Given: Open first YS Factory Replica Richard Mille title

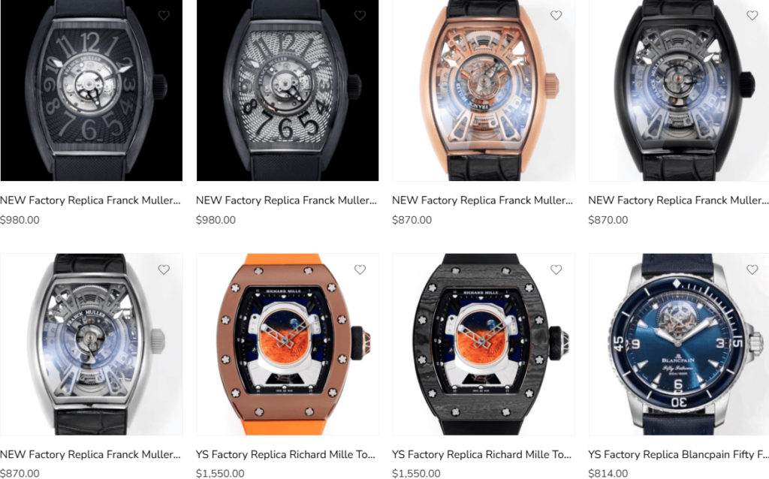Looking at the screenshot, I should (286, 454).
